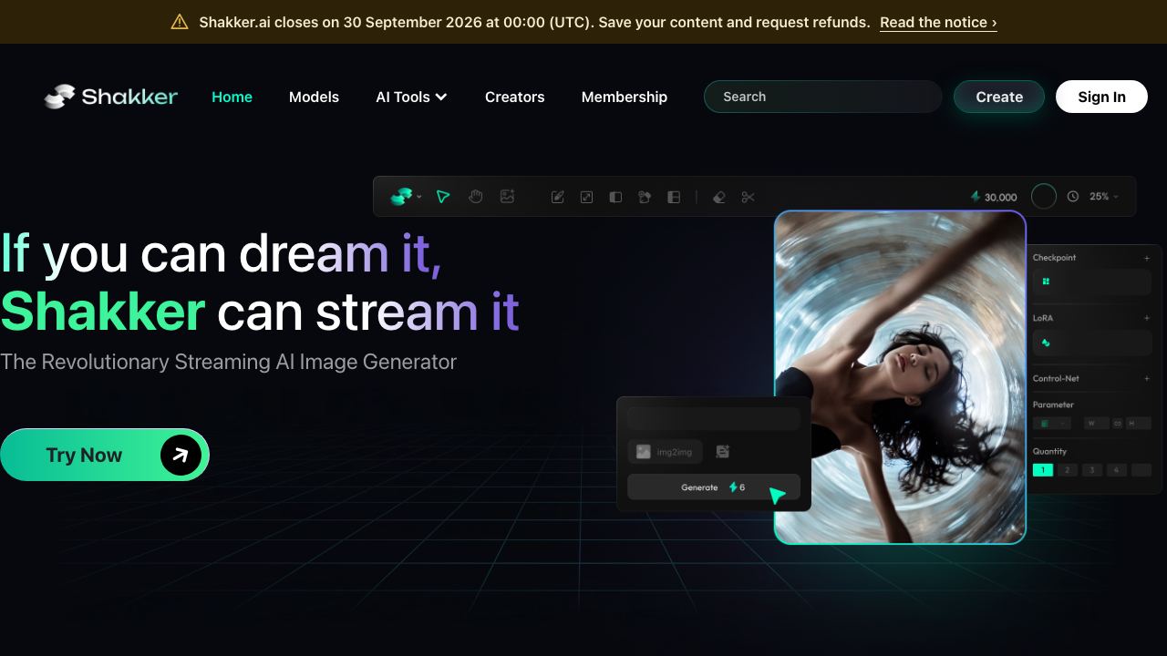The width and height of the screenshot is (1167, 656).
Task: Open the Membership page
Action: 625,97
